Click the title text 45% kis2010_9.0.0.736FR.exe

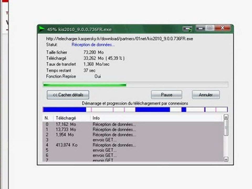tap(79, 29)
